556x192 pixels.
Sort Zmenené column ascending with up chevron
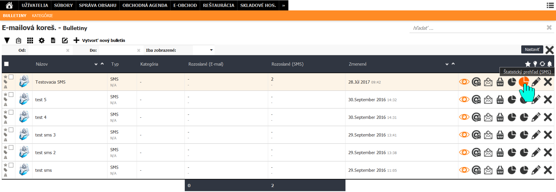point(453,64)
